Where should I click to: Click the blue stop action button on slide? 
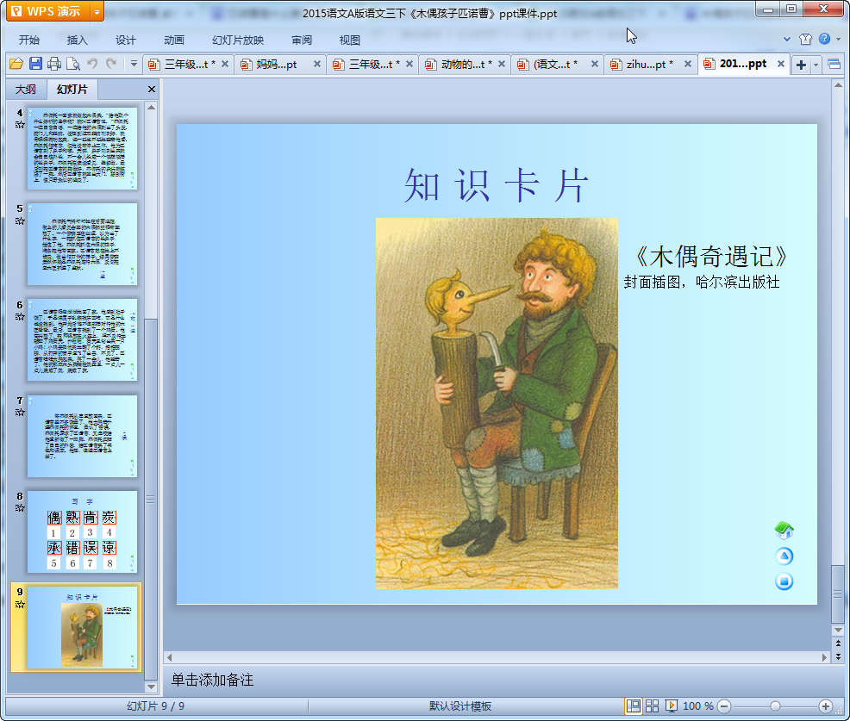point(784,581)
